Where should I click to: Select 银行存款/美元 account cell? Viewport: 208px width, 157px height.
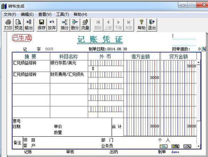(69, 66)
